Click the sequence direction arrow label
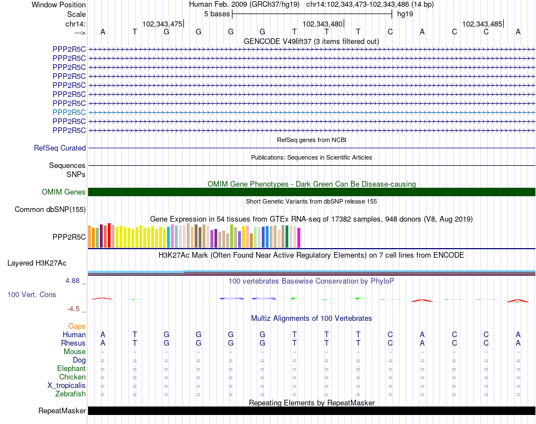536x424 pixels. pos(80,33)
